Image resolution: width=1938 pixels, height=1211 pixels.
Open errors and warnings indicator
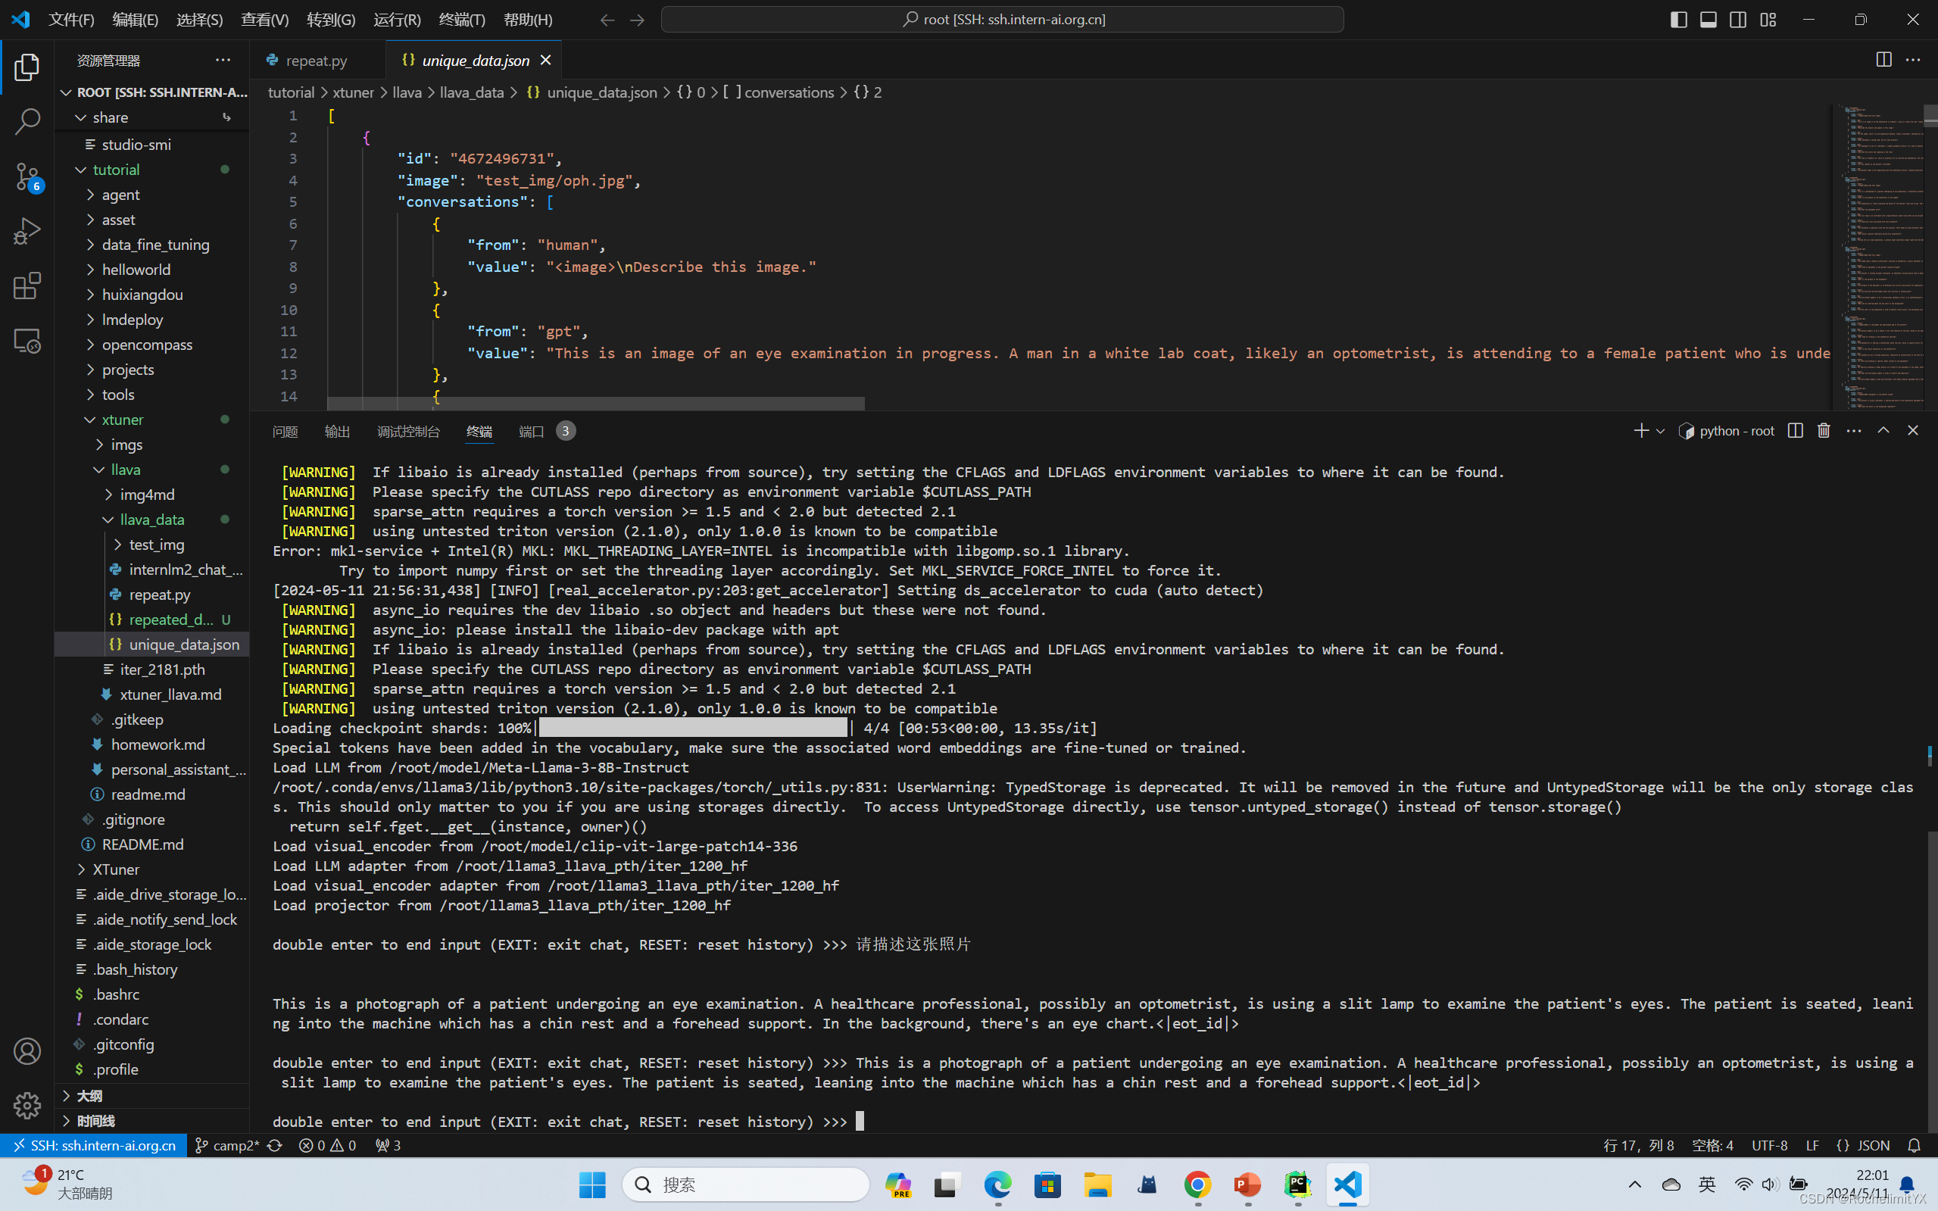(327, 1145)
